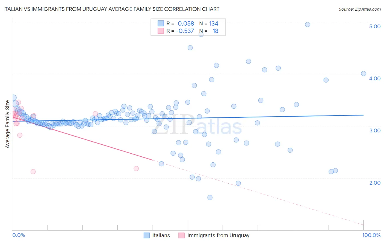Click the Italians legend label
The height and width of the screenshot is (243, 384).
(x=161, y=235)
